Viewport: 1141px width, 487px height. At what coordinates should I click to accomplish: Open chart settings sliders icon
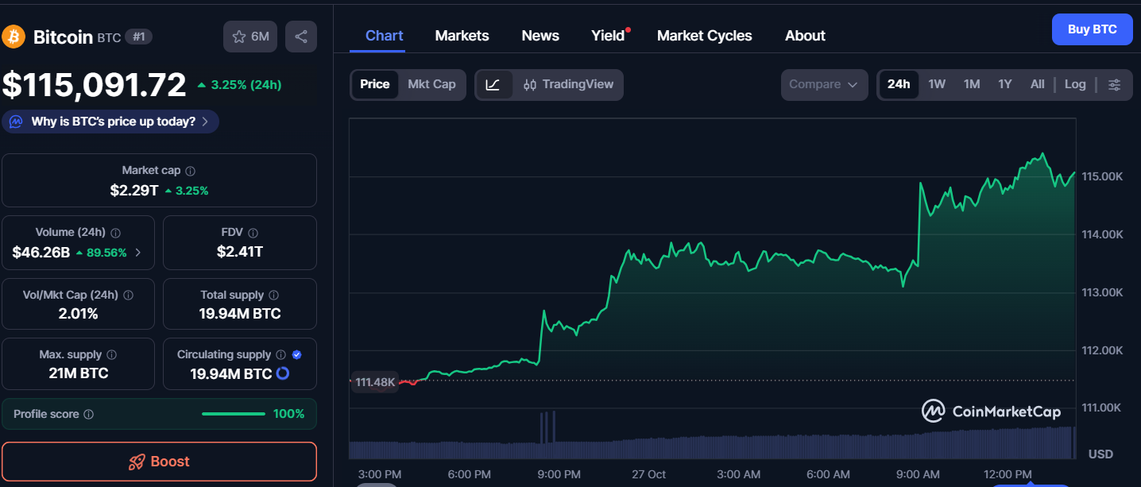point(1115,85)
